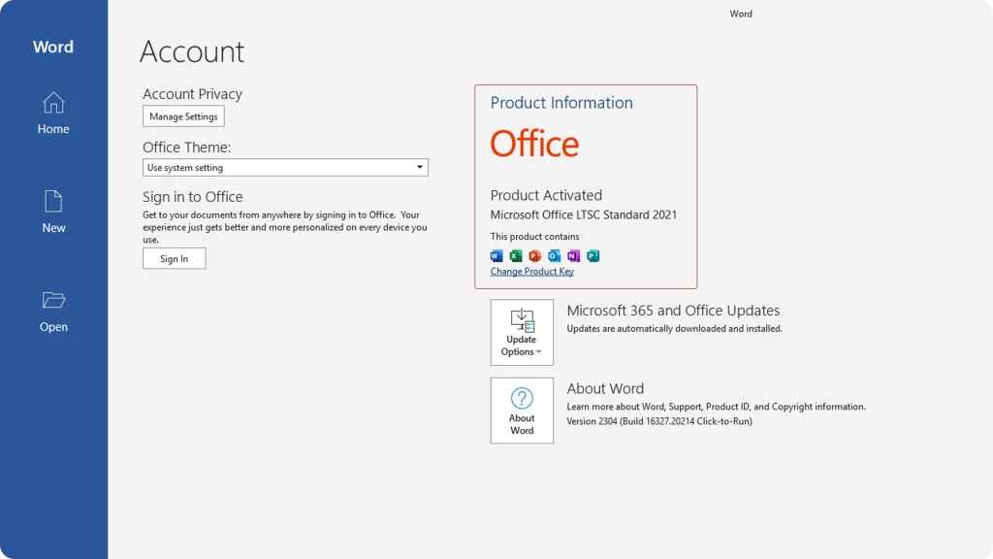The height and width of the screenshot is (559, 993).
Task: Click the Product Information heading
Action: tap(561, 103)
